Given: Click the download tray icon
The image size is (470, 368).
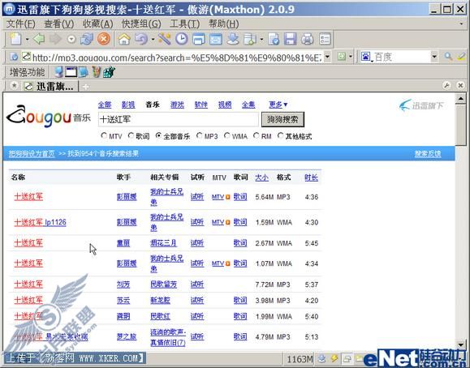Looking at the screenshot, I should pos(233,39).
